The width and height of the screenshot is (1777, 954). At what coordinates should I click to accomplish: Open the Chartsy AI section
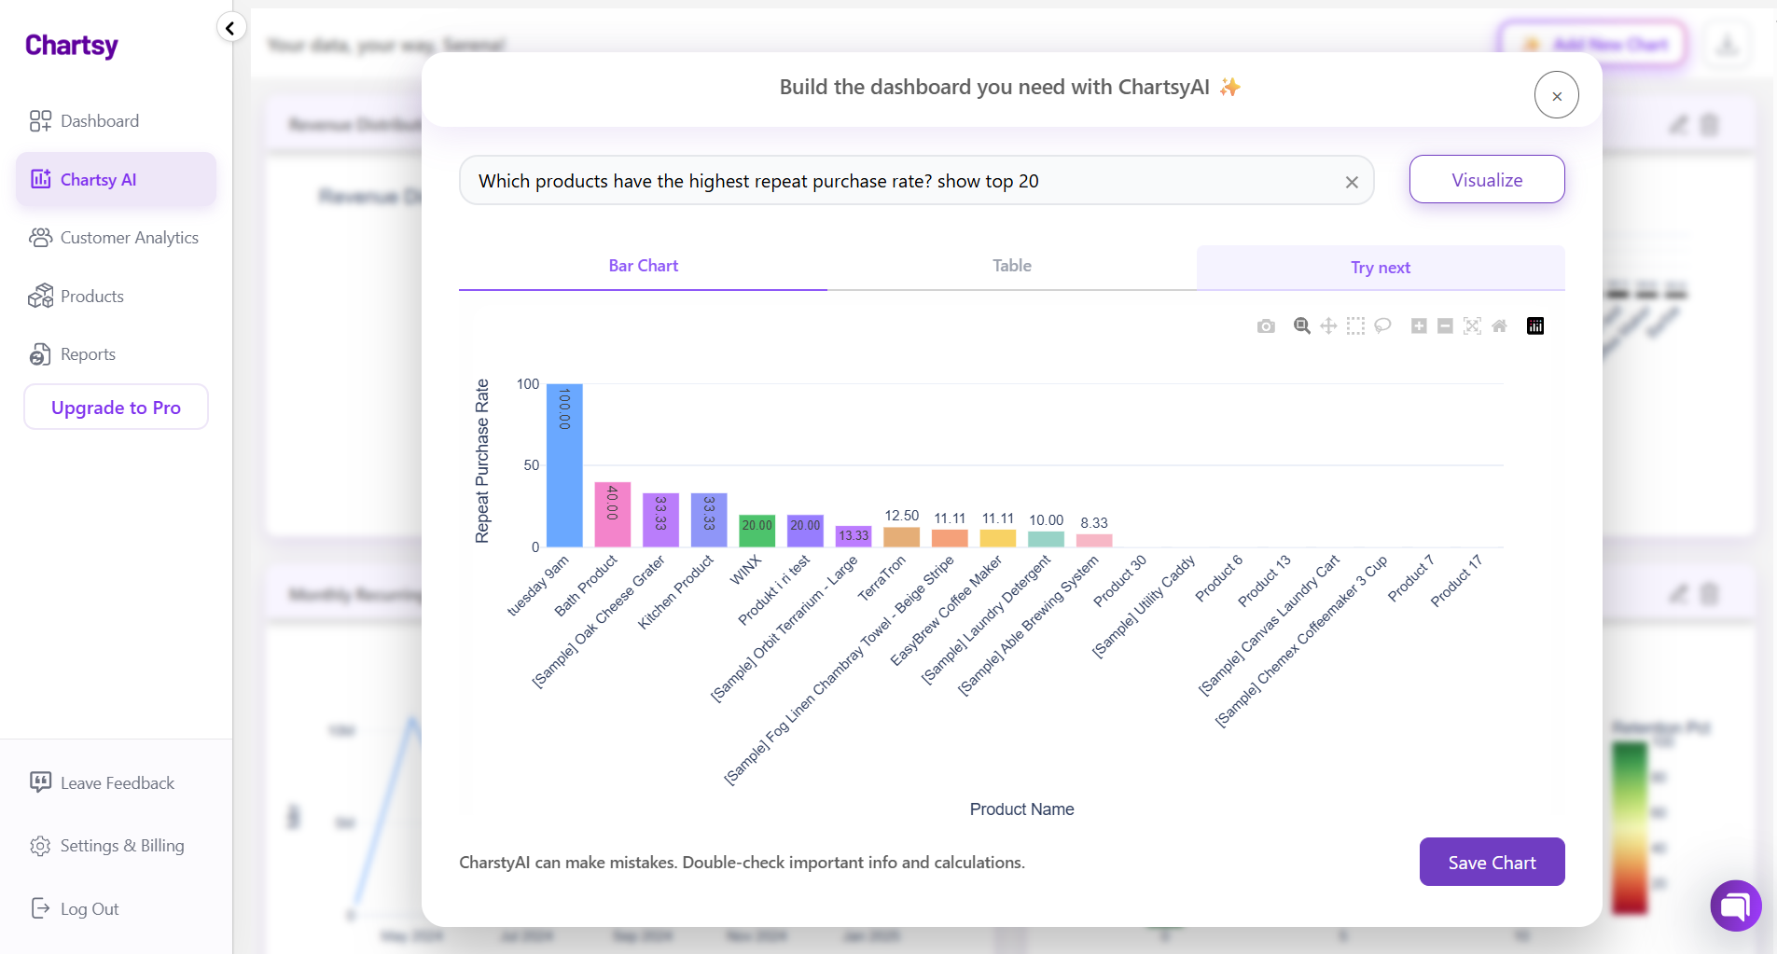click(x=98, y=179)
